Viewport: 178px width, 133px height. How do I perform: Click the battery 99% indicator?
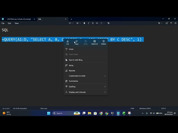(159, 113)
